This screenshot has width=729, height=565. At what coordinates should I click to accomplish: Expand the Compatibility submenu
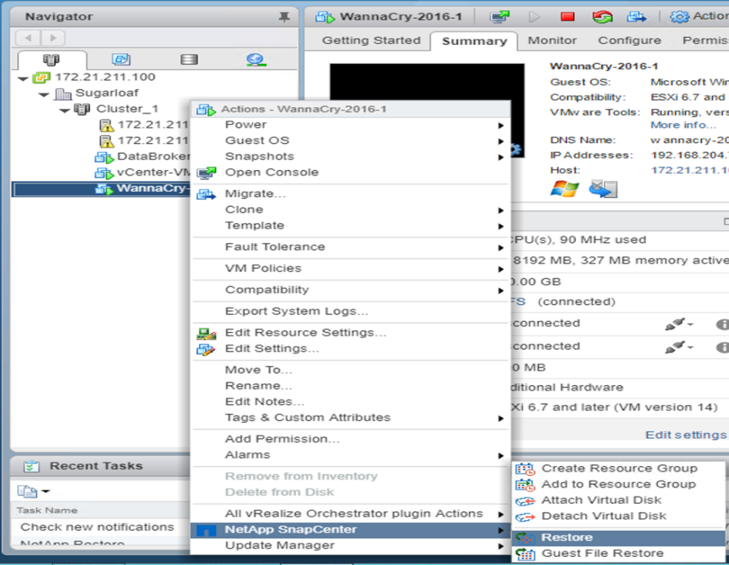click(351, 289)
